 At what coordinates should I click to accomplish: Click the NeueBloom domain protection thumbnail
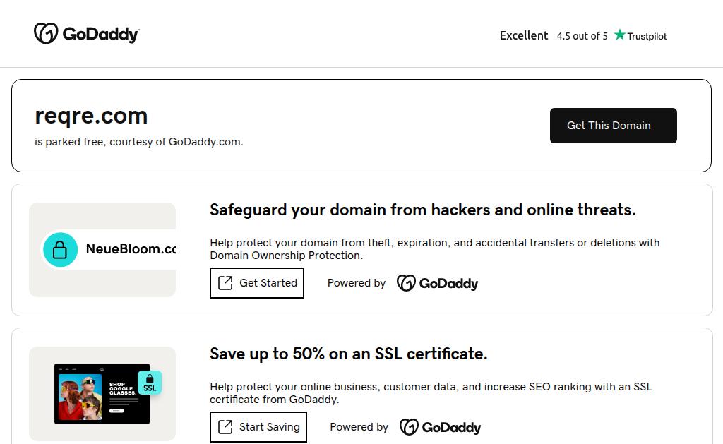(x=102, y=250)
